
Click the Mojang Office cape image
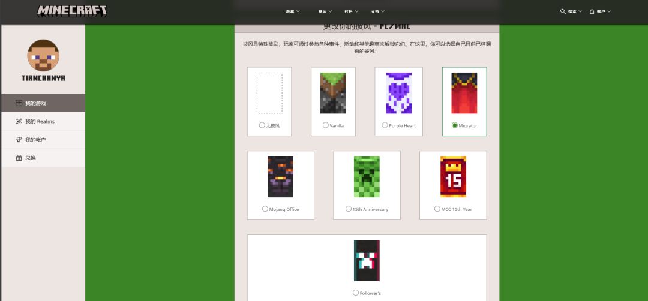coord(281,177)
